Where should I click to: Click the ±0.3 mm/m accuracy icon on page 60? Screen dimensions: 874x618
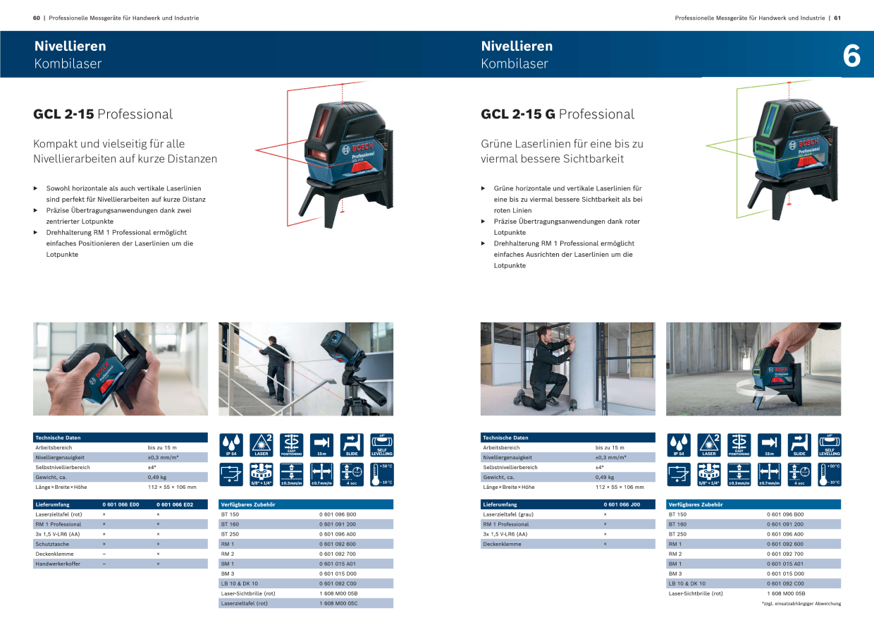pos(292,475)
